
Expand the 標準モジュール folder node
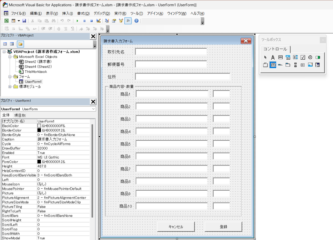(x=10, y=87)
